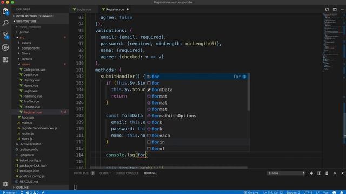Screen dimensions: 346x194
Task: Click the master branch in status bar
Action: click(x=10, y=192)
